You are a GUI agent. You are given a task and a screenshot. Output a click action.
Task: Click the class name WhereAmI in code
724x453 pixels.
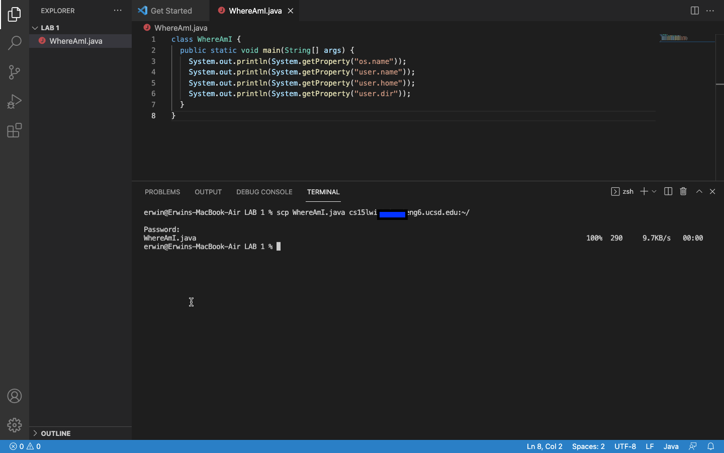[215, 39]
